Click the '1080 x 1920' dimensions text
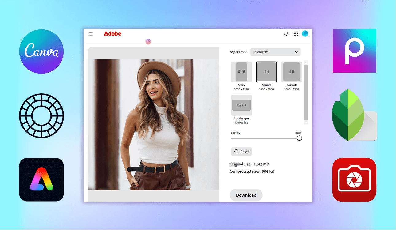 241,89
